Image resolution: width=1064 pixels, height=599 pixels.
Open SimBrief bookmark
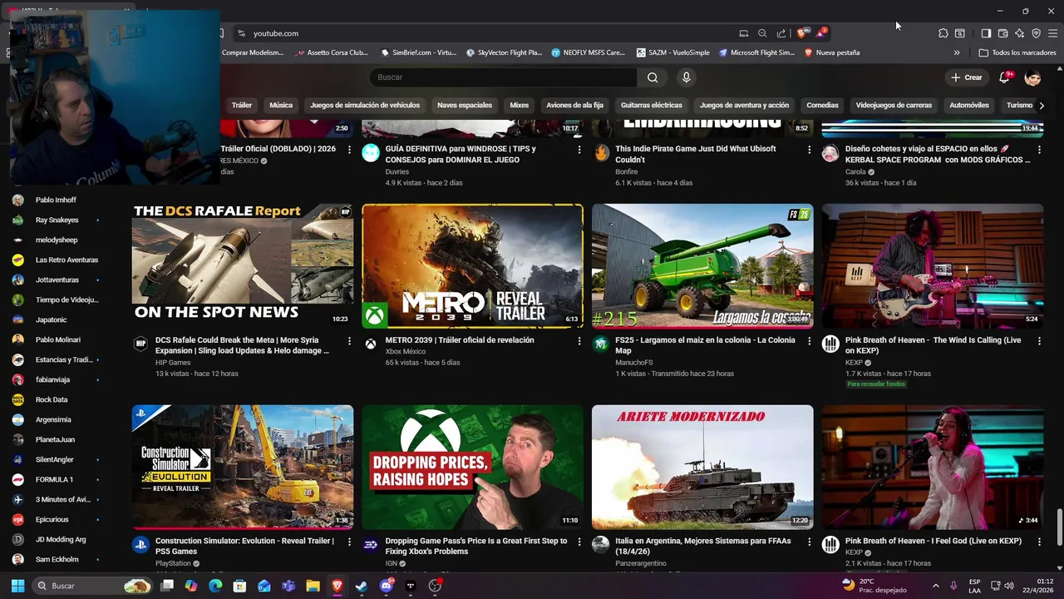click(x=419, y=52)
